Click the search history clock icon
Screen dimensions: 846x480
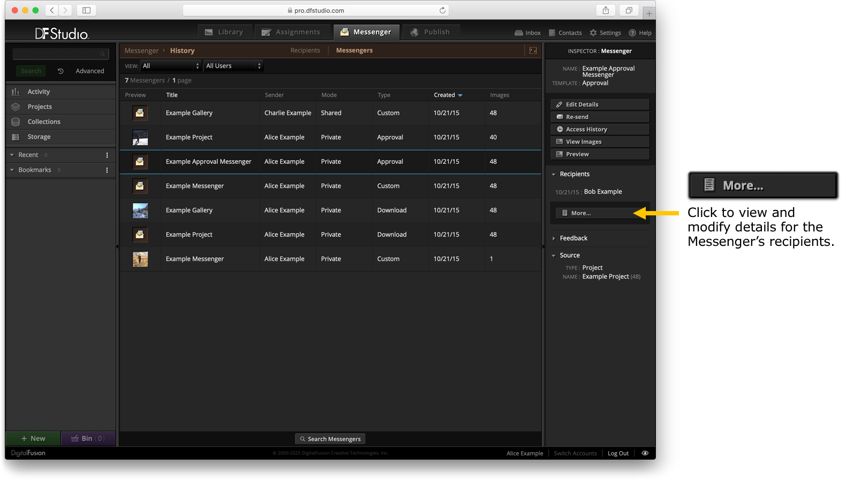(61, 71)
